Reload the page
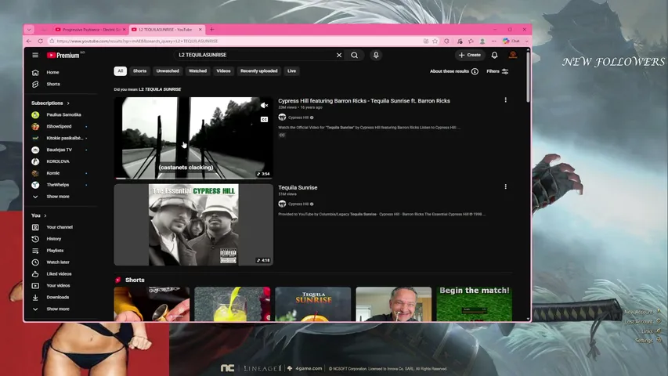The width and height of the screenshot is (668, 376). (x=41, y=42)
